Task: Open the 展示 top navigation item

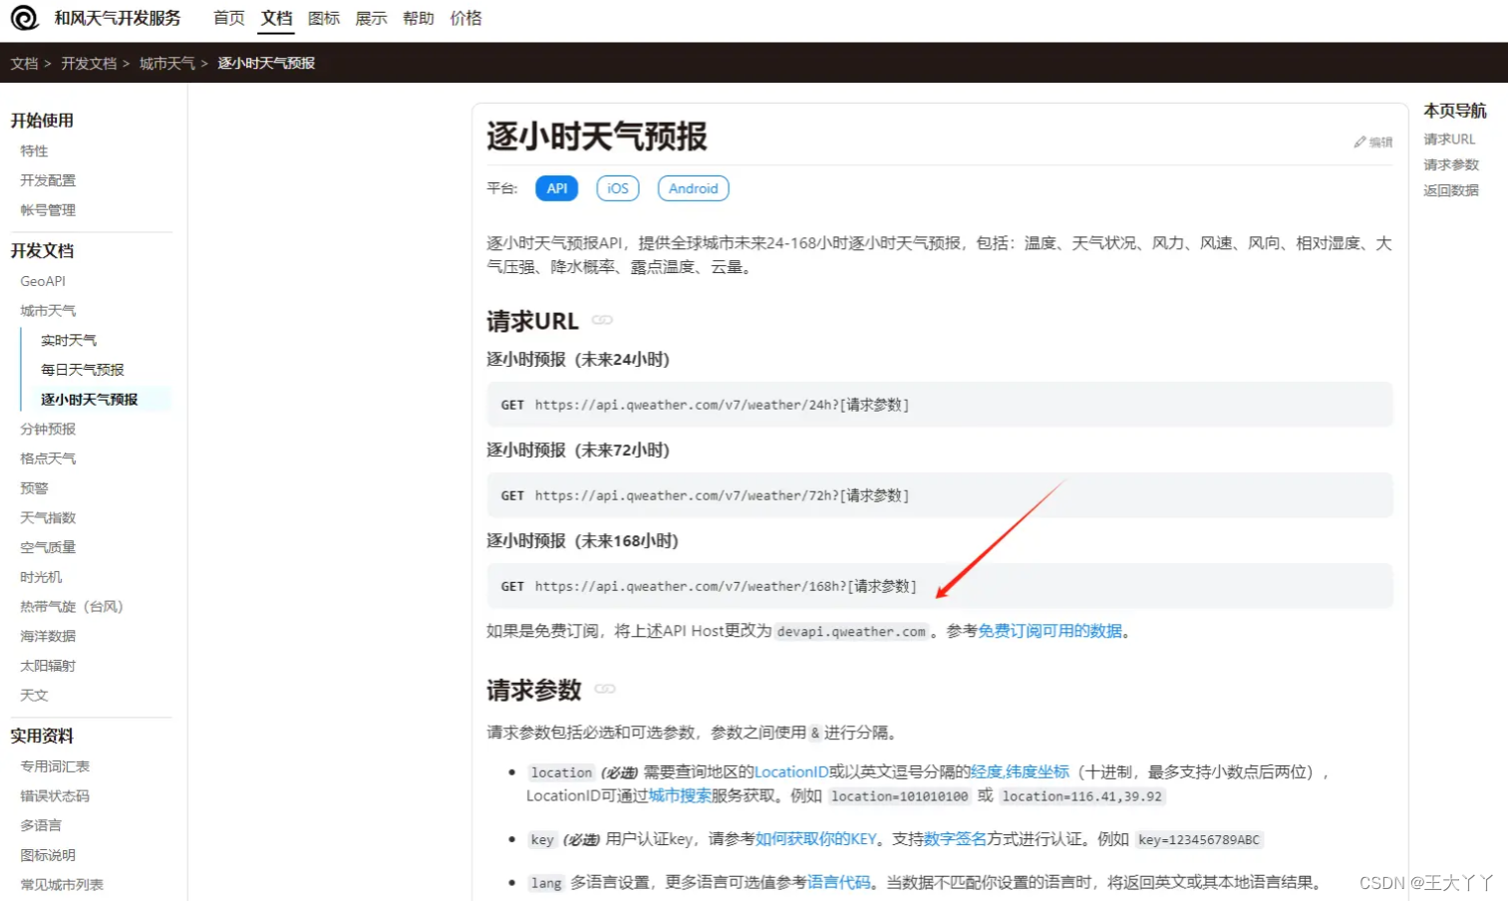Action: [371, 18]
